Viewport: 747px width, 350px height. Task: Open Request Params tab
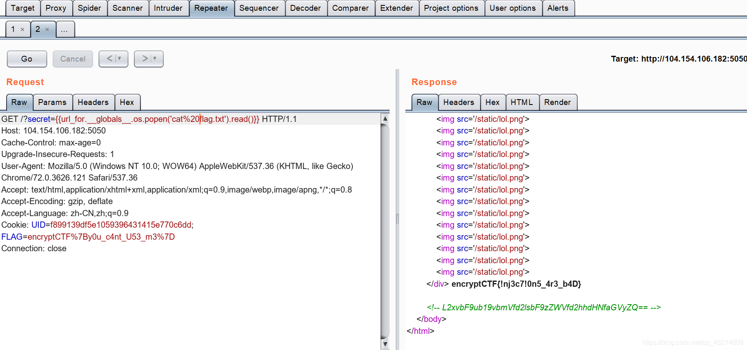pyautogui.click(x=52, y=102)
